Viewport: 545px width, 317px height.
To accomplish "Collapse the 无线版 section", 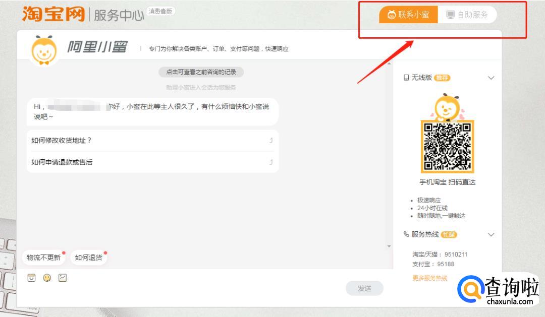I will [x=491, y=78].
